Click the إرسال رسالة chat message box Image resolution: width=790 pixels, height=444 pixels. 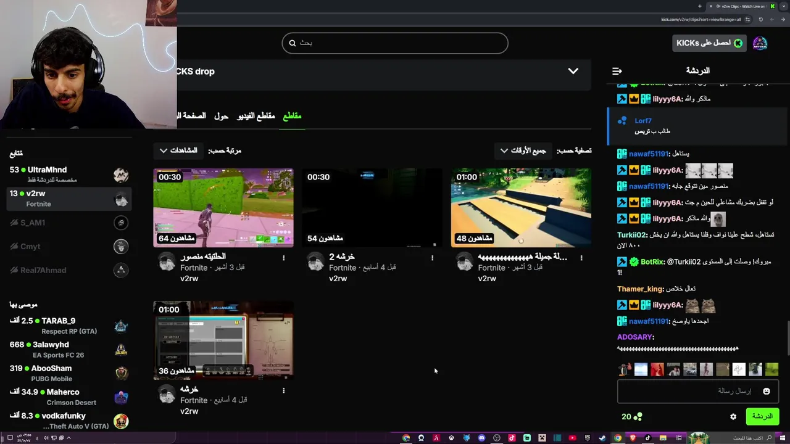click(x=698, y=391)
